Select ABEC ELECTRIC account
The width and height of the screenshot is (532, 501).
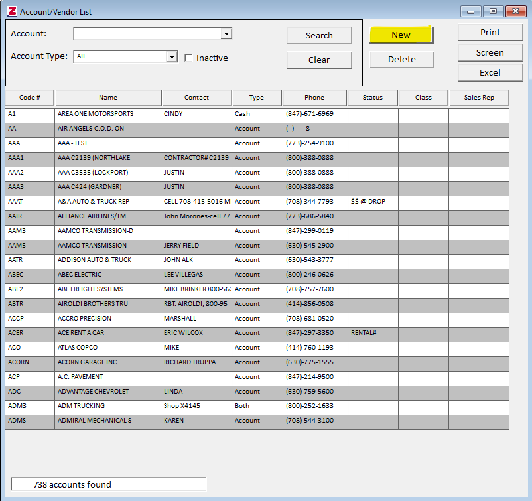257,276
